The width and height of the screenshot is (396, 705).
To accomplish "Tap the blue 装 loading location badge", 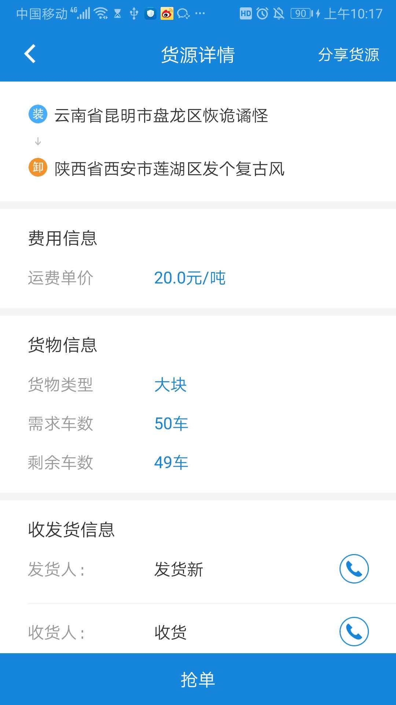I will [x=37, y=115].
